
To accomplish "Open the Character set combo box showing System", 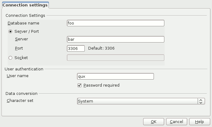I will coord(137,101).
